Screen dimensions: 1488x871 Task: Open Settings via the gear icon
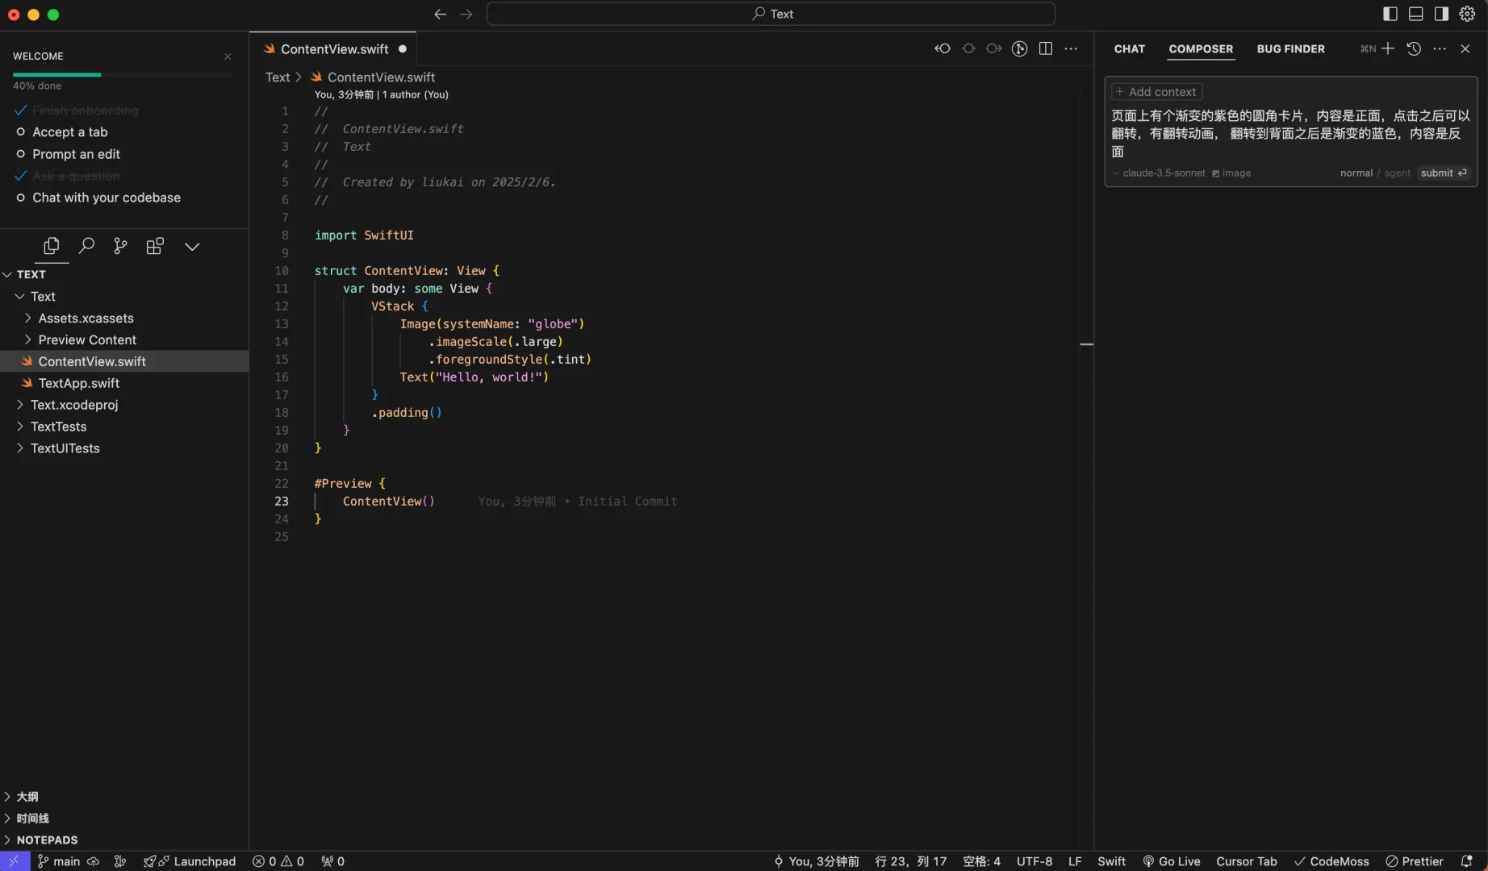[1468, 14]
